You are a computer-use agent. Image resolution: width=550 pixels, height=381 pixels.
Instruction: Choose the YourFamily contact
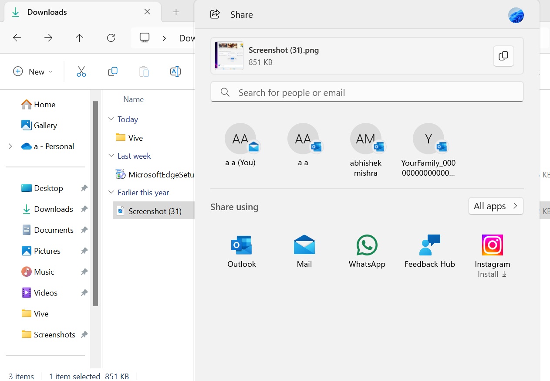click(x=429, y=150)
